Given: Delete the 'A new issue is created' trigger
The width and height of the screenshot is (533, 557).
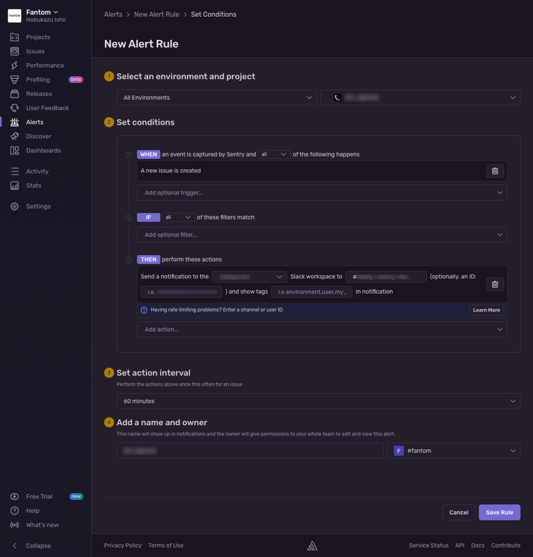Looking at the screenshot, I should (x=495, y=171).
